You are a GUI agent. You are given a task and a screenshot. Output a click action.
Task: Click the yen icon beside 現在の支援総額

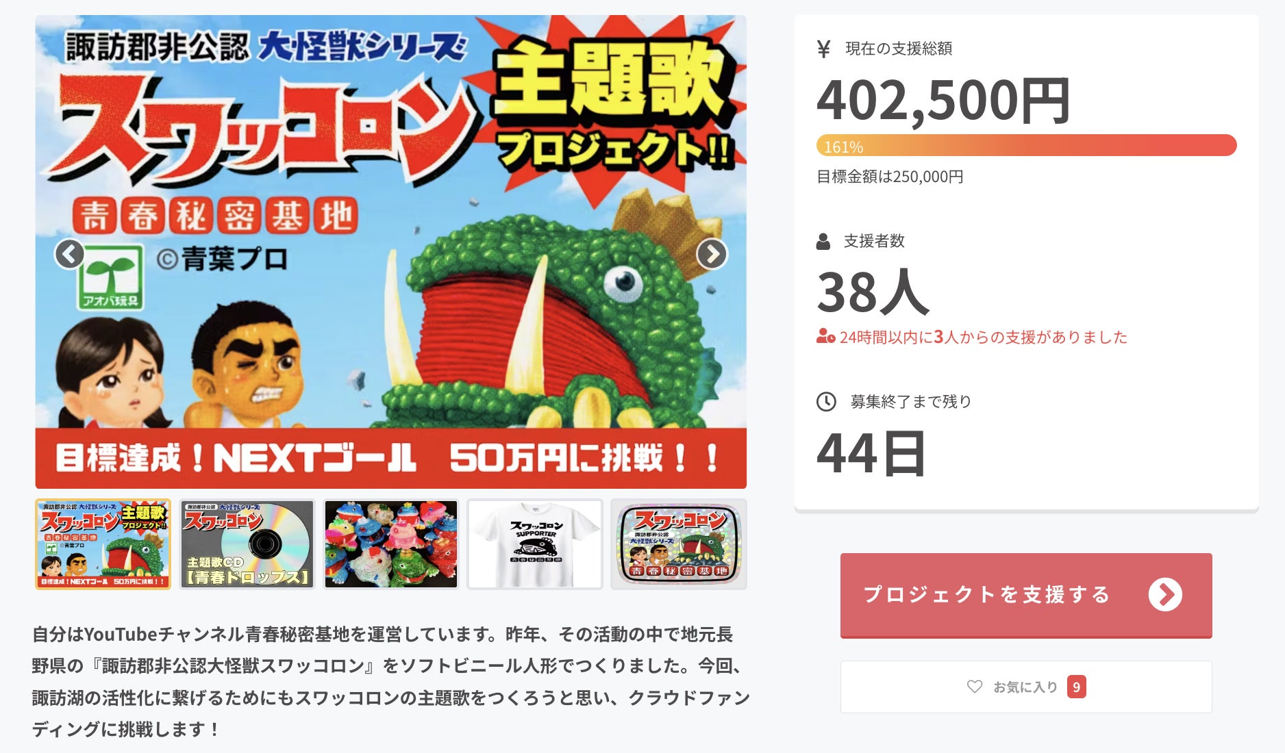pos(824,49)
